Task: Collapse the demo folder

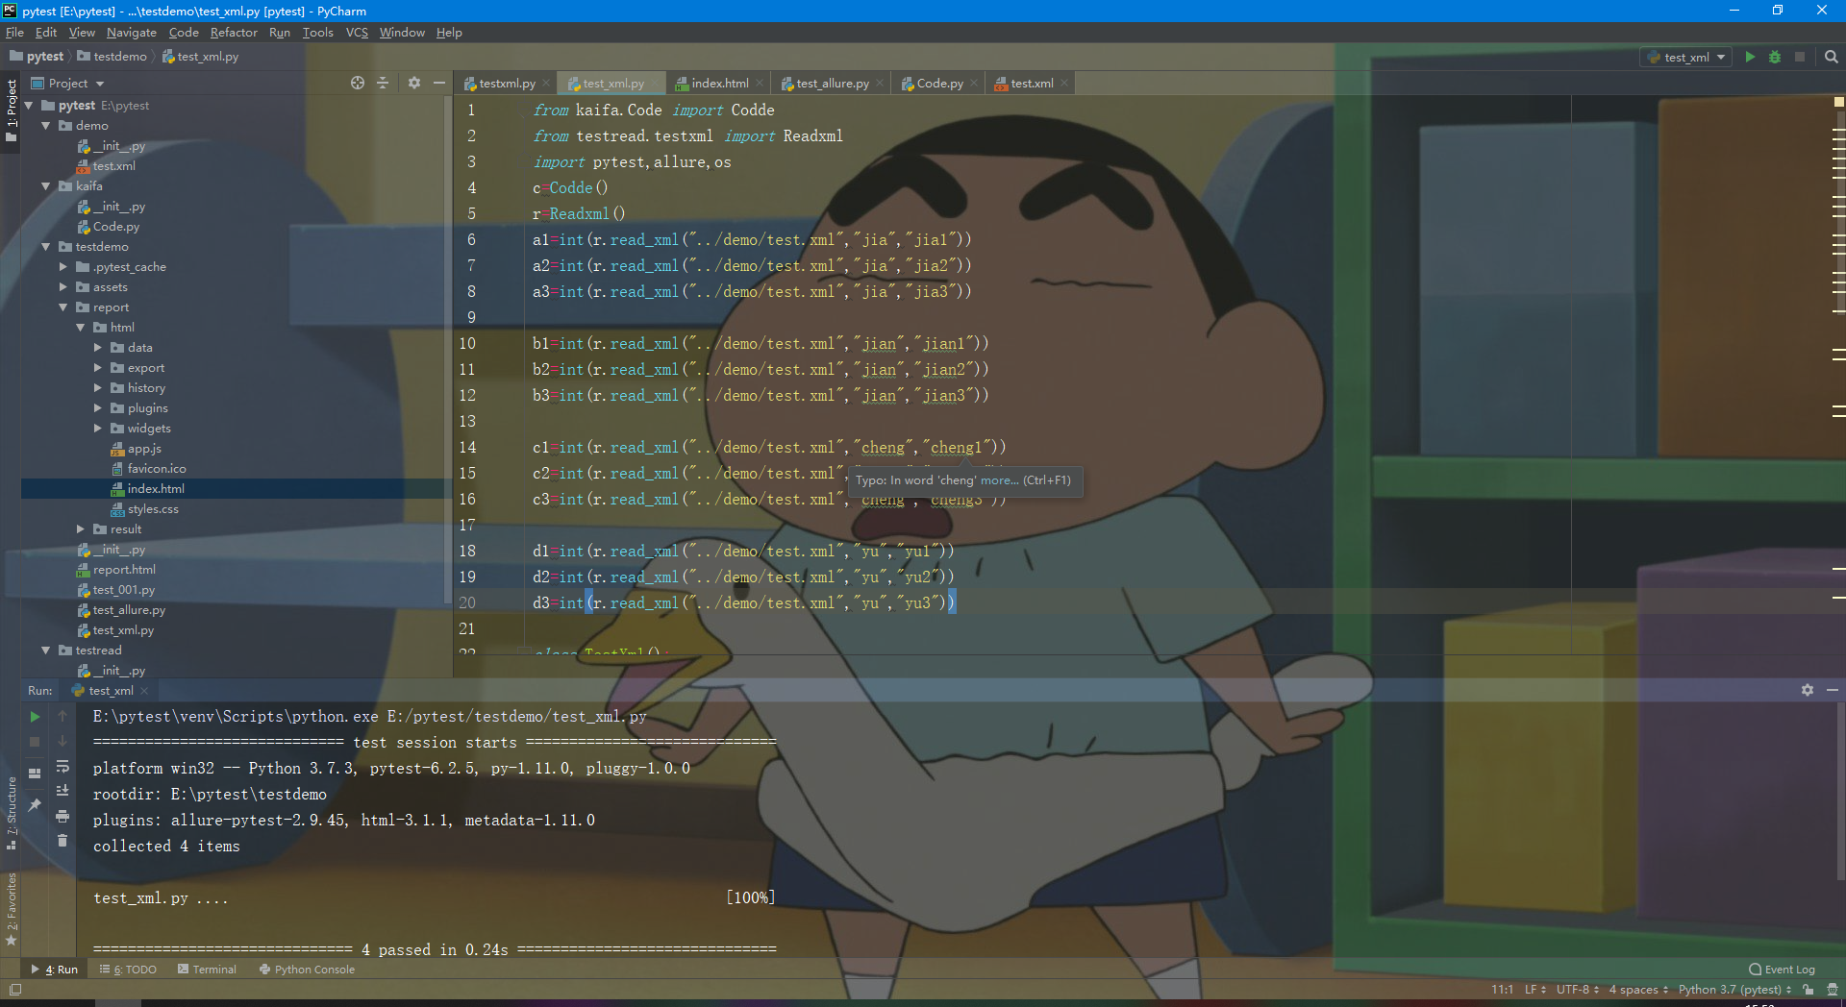Action: (45, 126)
